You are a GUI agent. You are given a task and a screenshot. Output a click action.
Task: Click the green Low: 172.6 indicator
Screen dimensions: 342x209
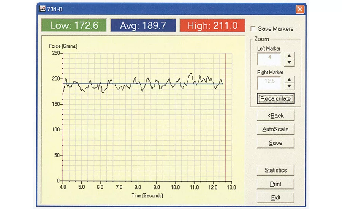tap(74, 25)
